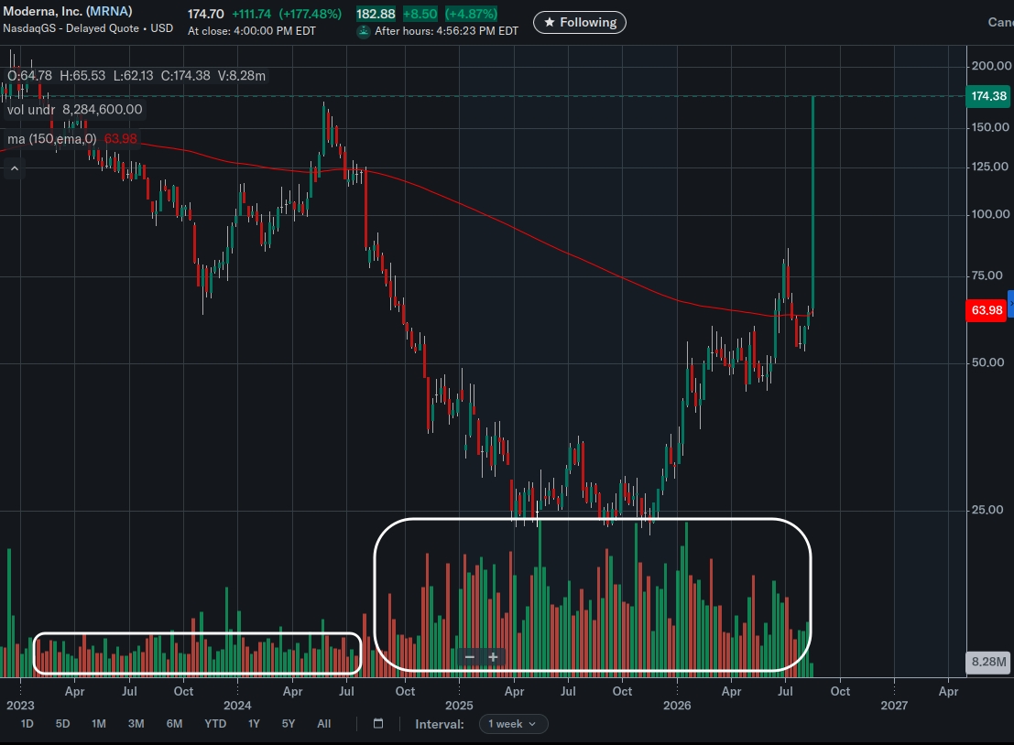Collapse the indicator legend chevron
Screen dimensions: 1014x745
(15, 169)
